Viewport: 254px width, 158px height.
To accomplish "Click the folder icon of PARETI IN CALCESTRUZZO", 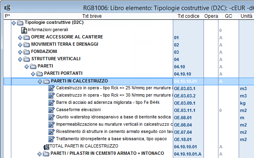I will pos(46,81).
